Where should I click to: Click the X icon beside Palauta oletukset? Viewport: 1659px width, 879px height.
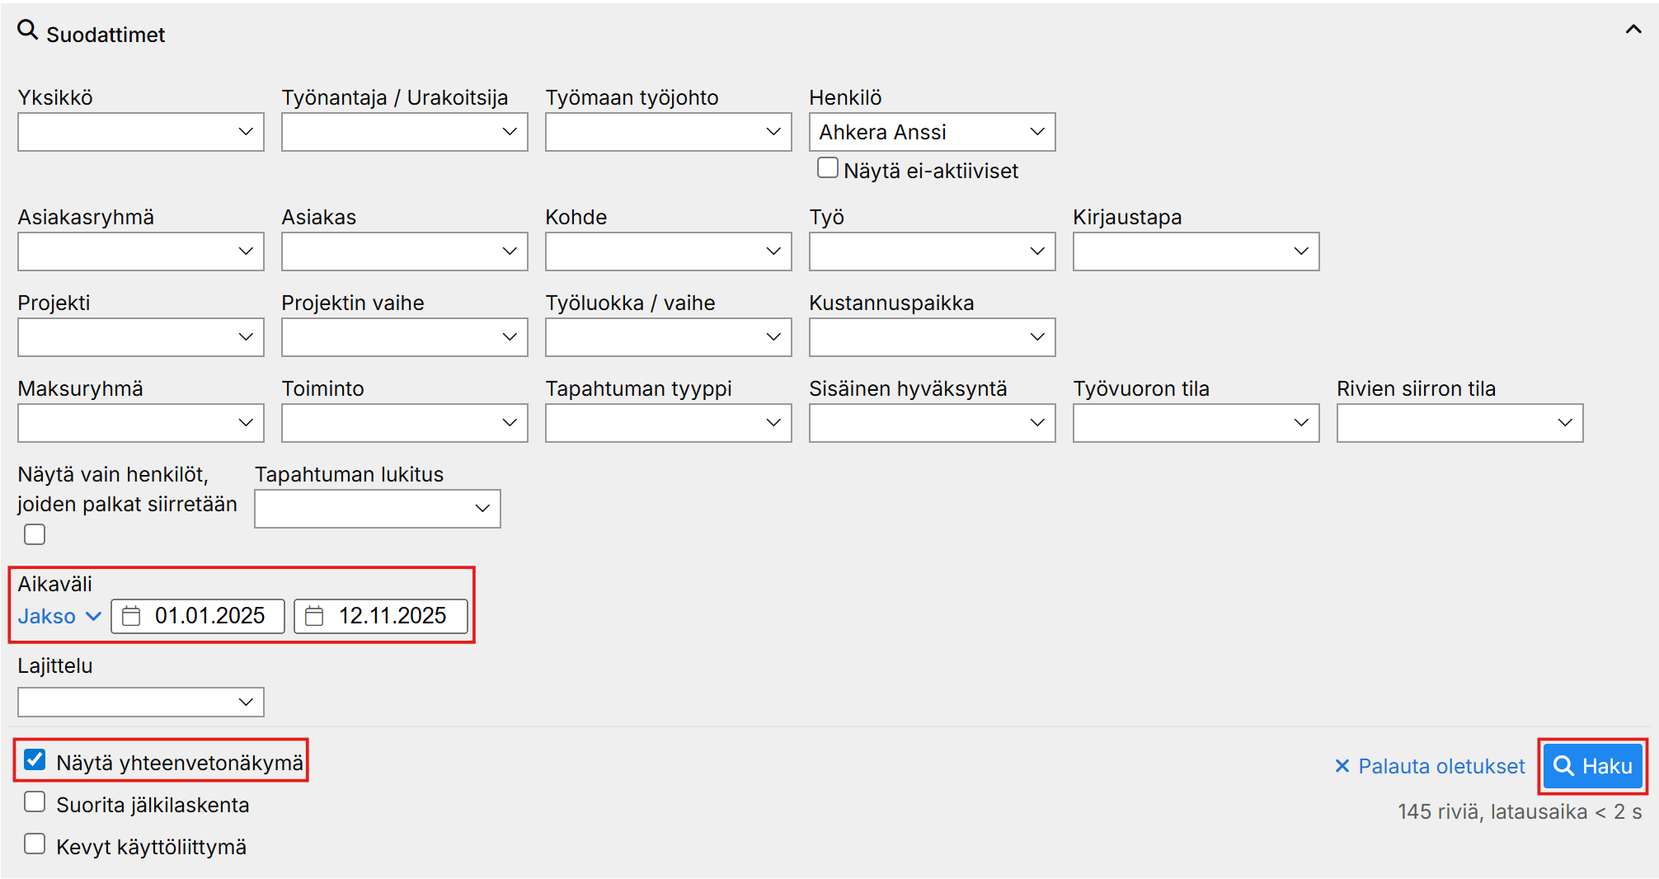pos(1342,766)
